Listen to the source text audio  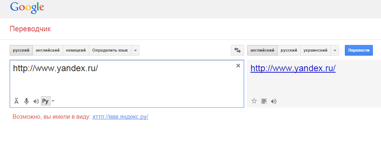[x=36, y=101]
